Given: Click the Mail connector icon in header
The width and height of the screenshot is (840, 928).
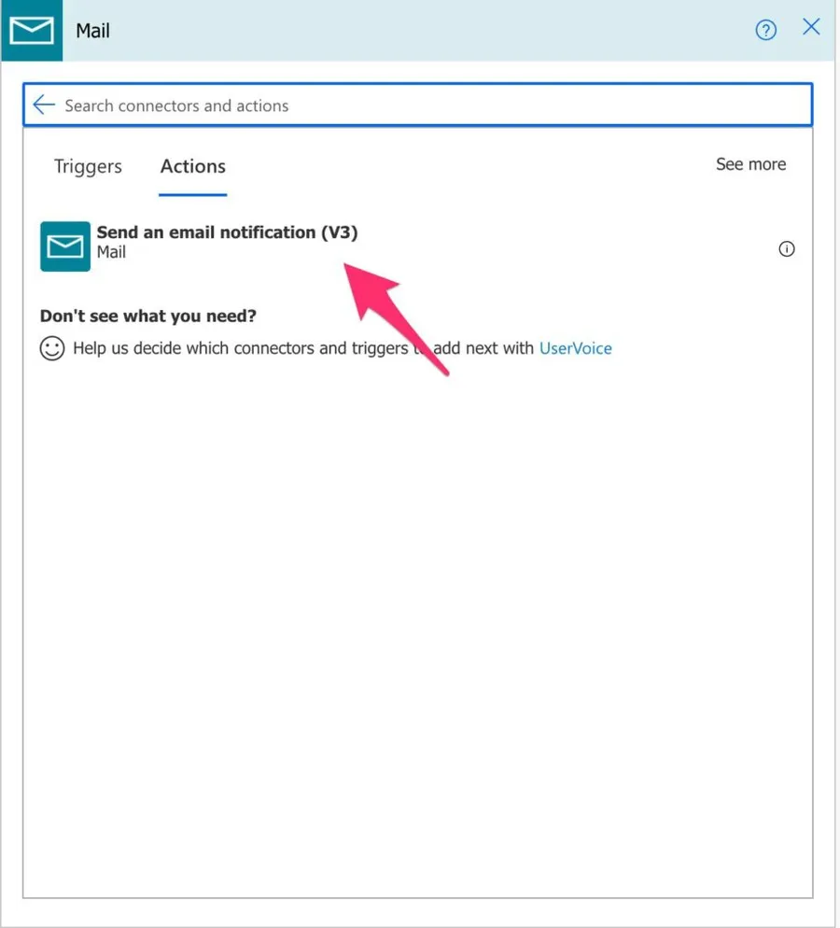Looking at the screenshot, I should 32,31.
